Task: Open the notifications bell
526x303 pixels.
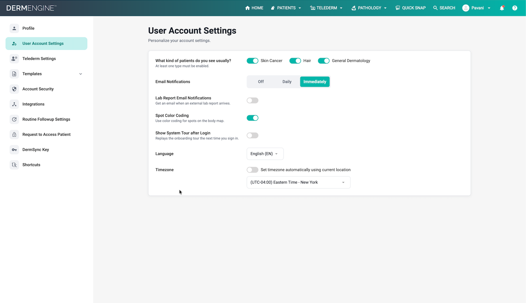Action: click(502, 8)
